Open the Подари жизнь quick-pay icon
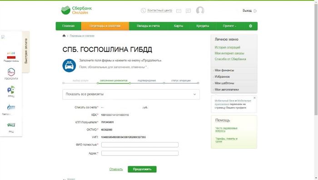Image resolution: width=318 pixels, height=180 pixels. [11, 57]
